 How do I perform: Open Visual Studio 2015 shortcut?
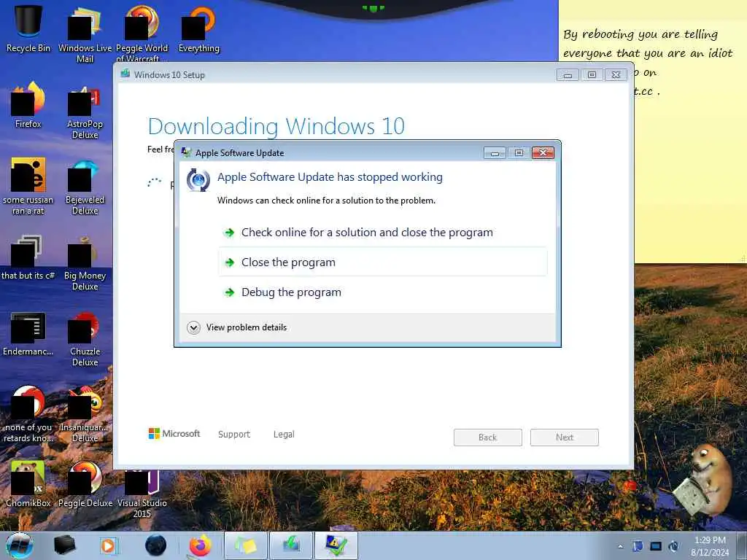(x=142, y=493)
